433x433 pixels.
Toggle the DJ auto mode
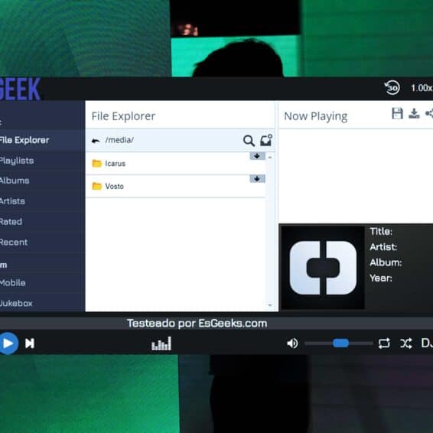point(427,343)
